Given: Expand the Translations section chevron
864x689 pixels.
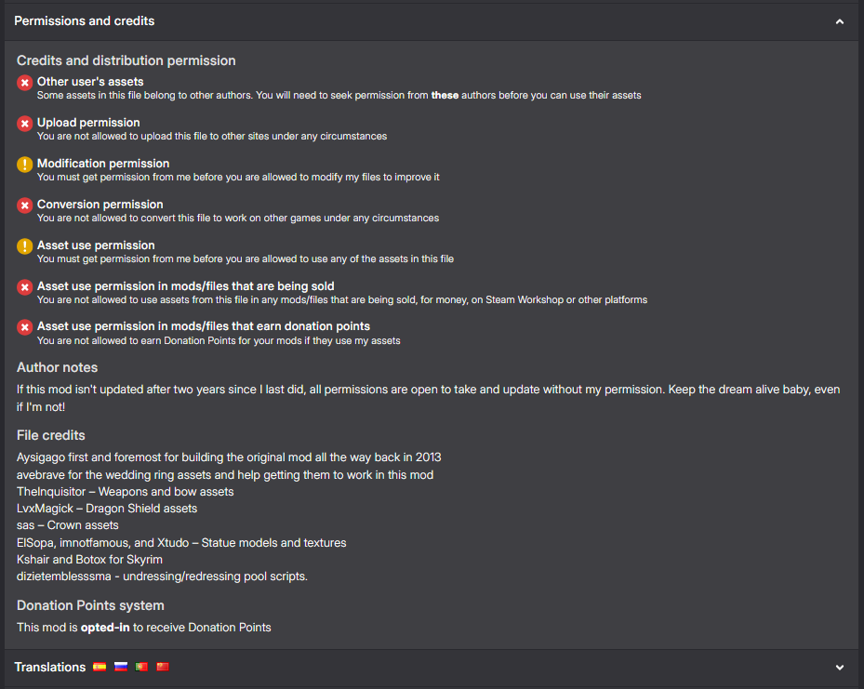Looking at the screenshot, I should 840,668.
